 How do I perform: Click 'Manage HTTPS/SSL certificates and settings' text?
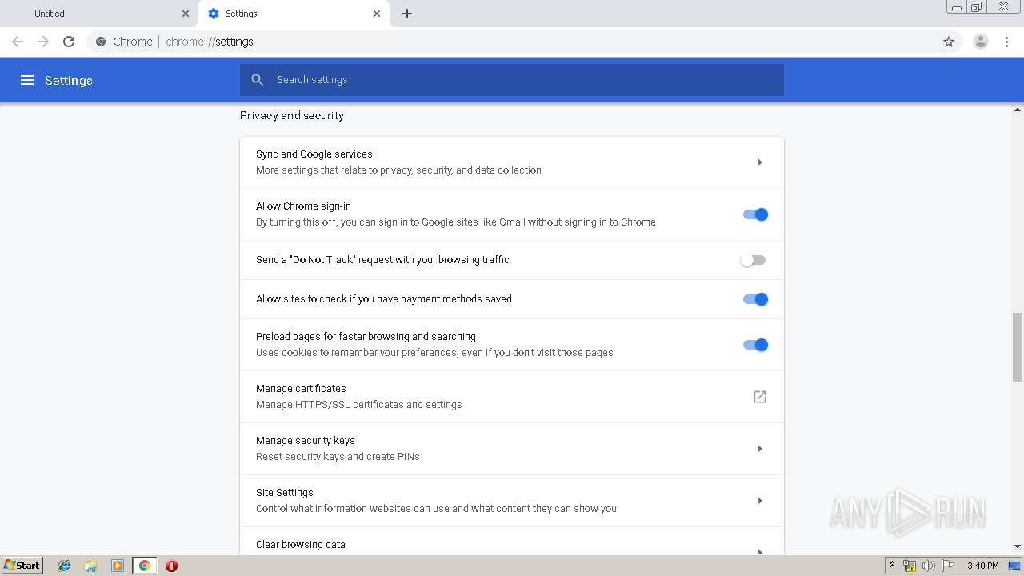pyautogui.click(x=359, y=405)
